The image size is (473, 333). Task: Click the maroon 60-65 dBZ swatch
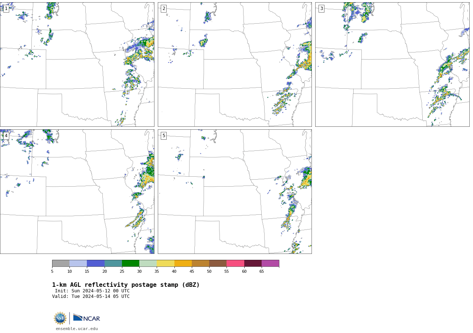click(x=253, y=264)
